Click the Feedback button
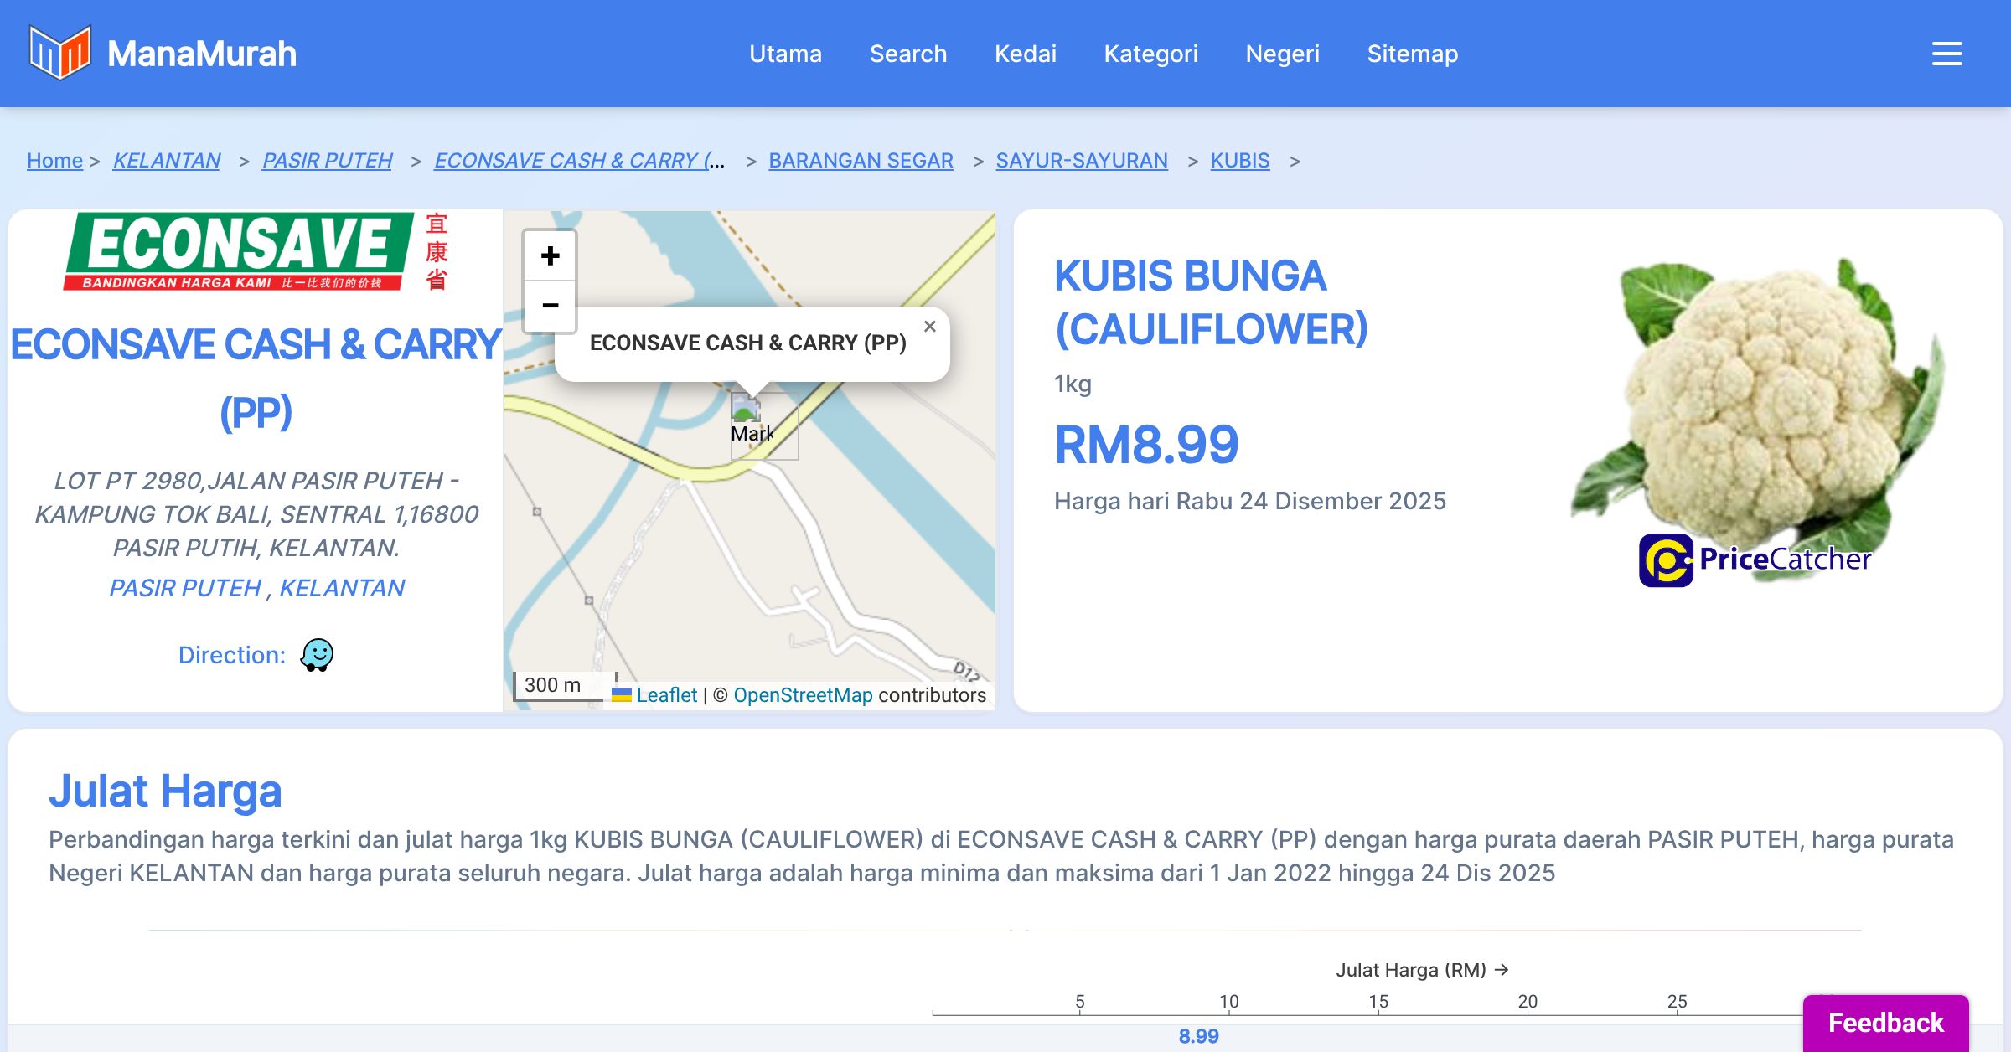2011x1052 pixels. pyautogui.click(x=1885, y=1023)
